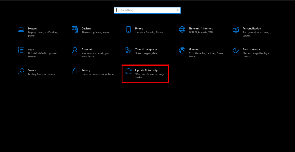Select the Search magnifier category icon
295x152 pixels.
[x=21, y=71]
